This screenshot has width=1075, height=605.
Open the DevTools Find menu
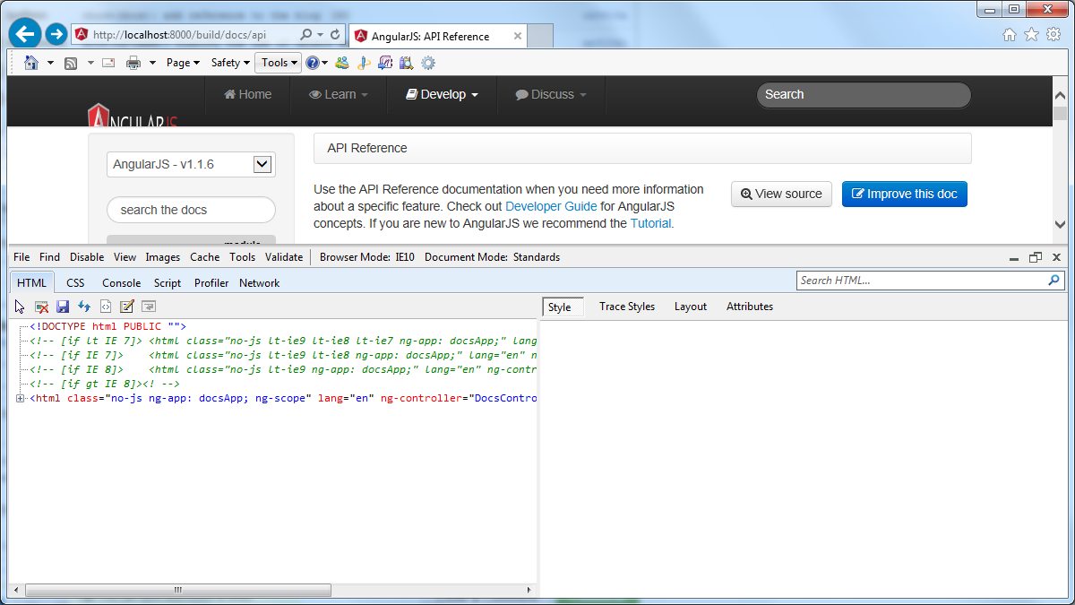(49, 257)
